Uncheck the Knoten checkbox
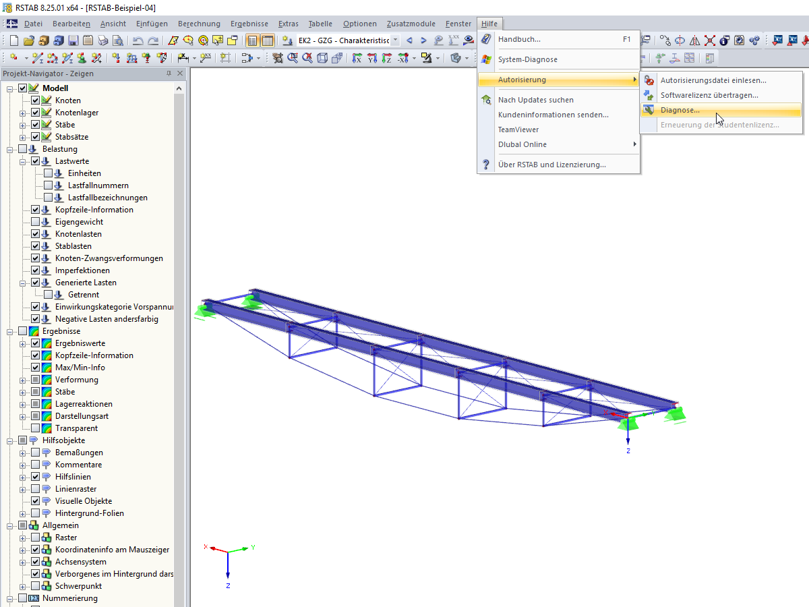Viewport: 809px width, 607px height. pyautogui.click(x=36, y=100)
